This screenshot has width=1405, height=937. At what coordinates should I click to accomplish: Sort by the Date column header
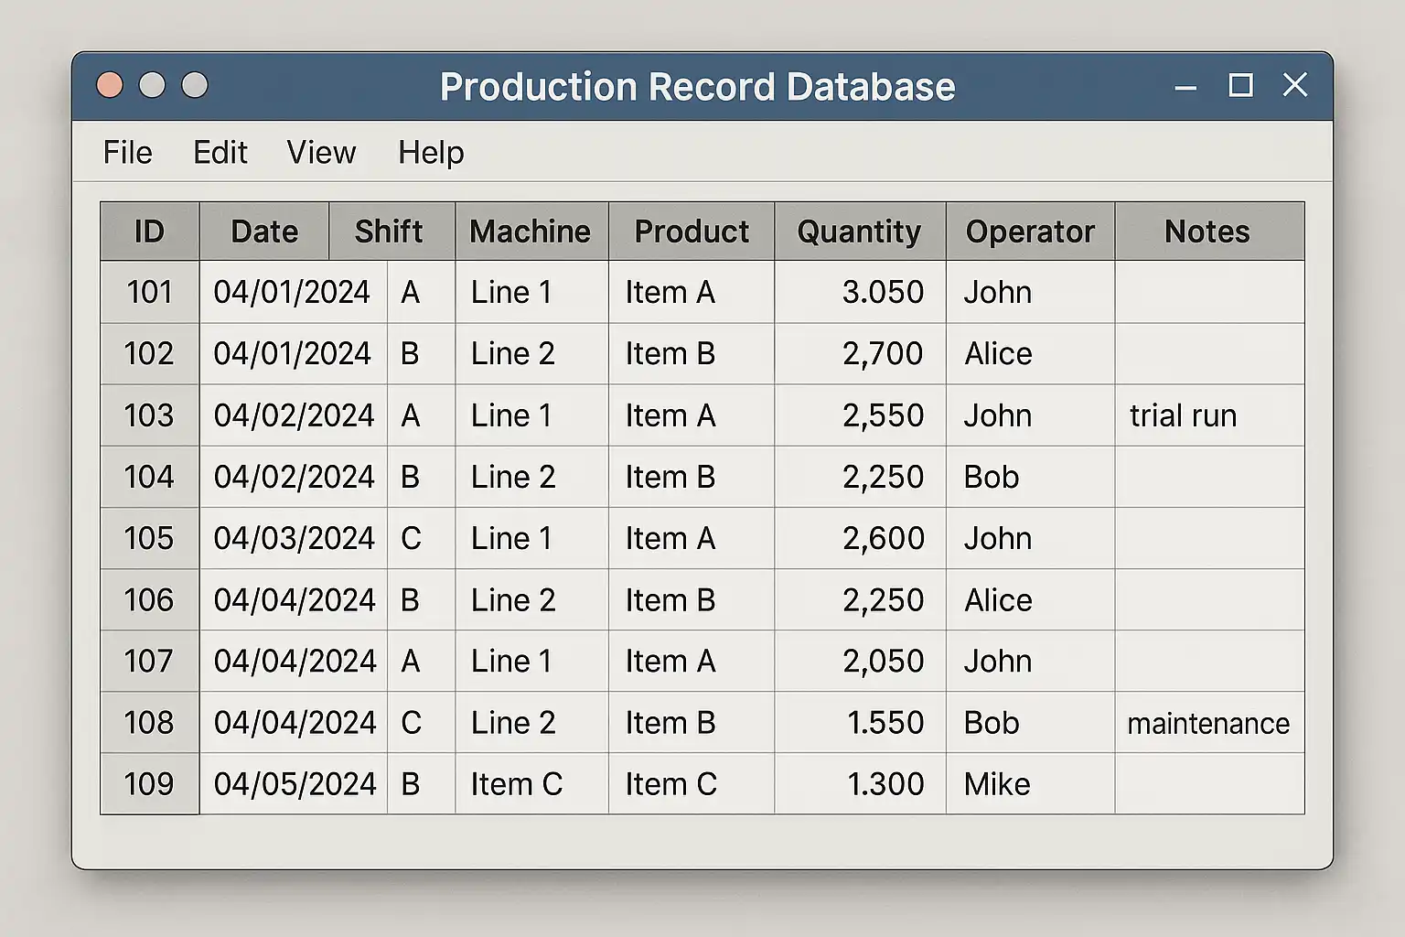264,232
